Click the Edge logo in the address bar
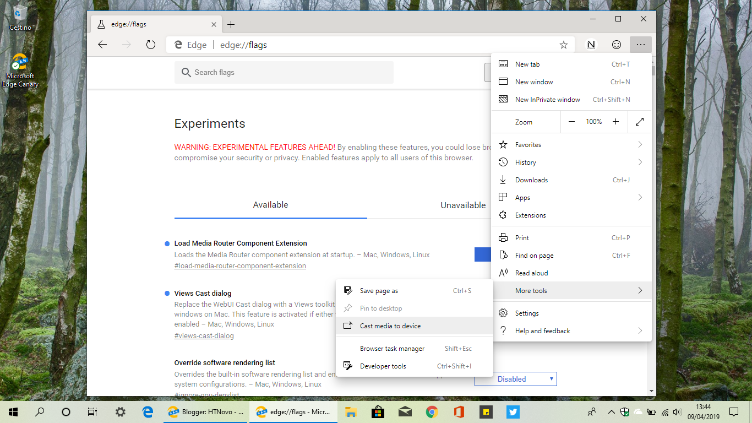The width and height of the screenshot is (752, 423). [x=177, y=45]
